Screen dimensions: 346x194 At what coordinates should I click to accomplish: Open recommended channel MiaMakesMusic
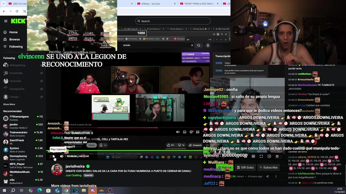pos(23,173)
